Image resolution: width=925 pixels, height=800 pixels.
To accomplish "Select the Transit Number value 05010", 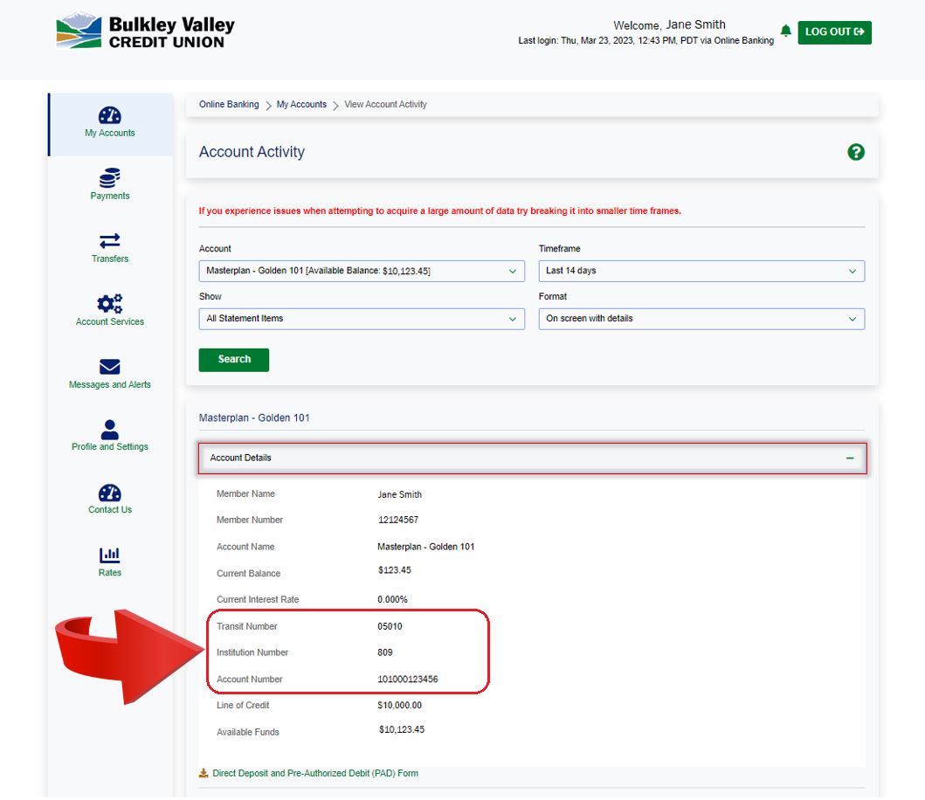I will tap(390, 626).
